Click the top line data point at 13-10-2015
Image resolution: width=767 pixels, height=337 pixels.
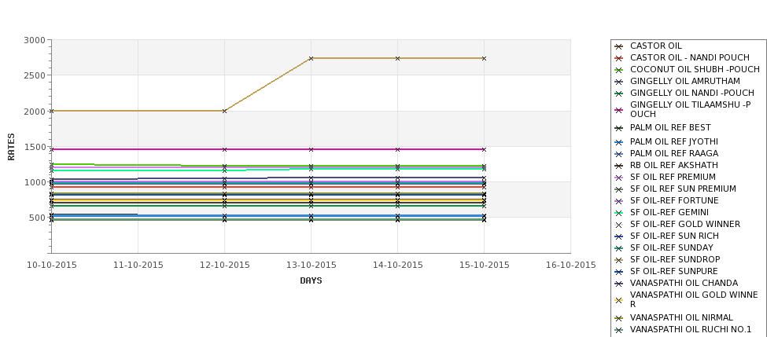coord(311,58)
